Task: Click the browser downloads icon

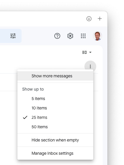Action: [89, 19]
